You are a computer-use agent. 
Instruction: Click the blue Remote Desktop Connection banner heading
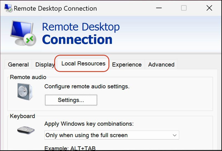coord(81,33)
